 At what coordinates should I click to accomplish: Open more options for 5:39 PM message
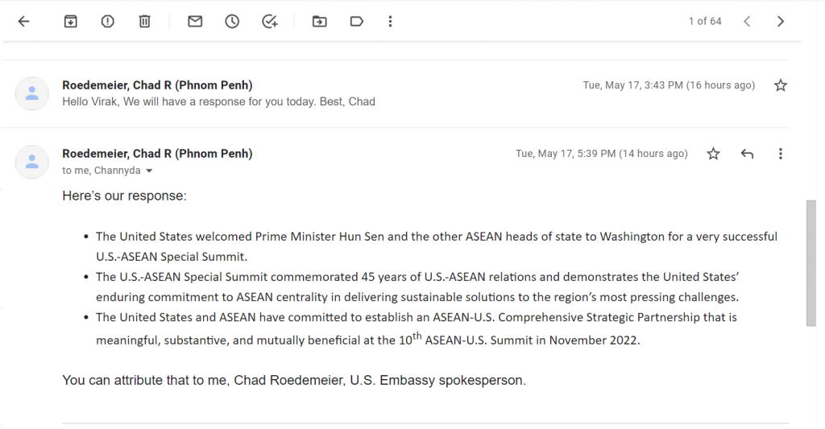tap(780, 154)
